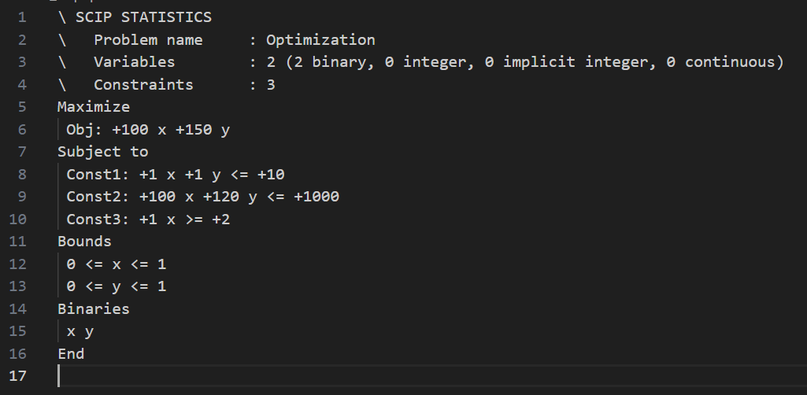This screenshot has width=807, height=395.
Task: Place cursor on empty line 17
Action: 236,376
